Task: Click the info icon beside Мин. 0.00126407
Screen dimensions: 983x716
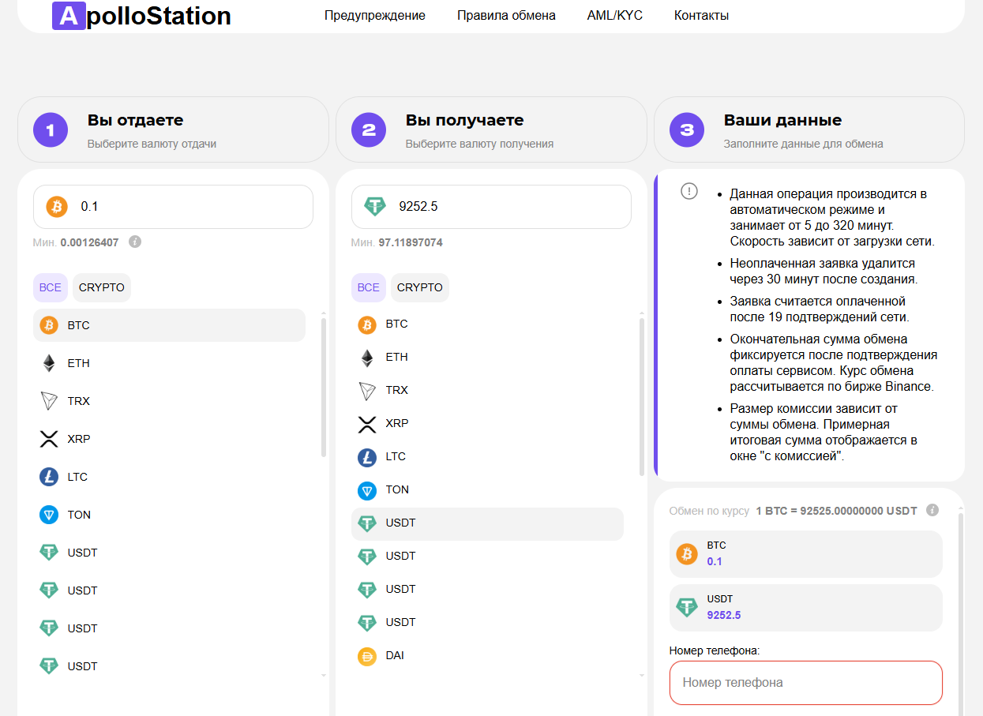Action: pos(135,242)
